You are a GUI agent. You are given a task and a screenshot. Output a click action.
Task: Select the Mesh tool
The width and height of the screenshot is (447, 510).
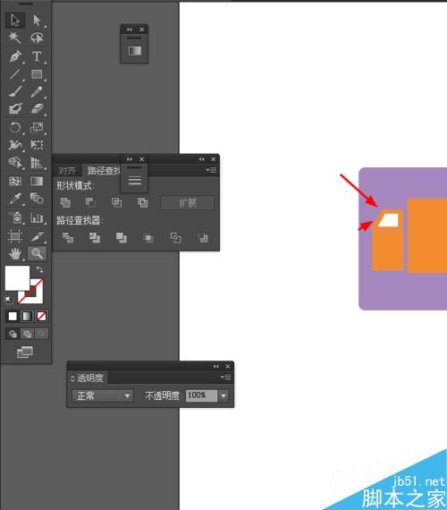tap(15, 181)
